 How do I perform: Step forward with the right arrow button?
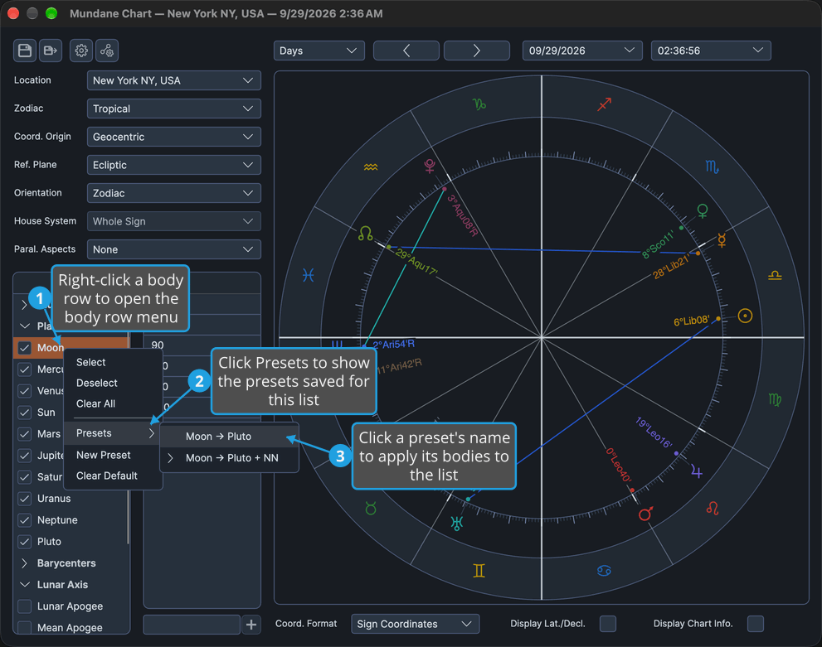477,51
